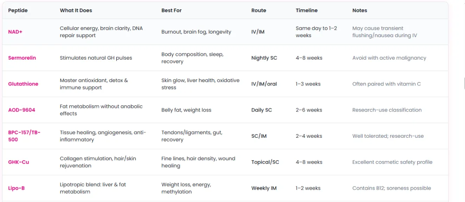Click the Route column header
Image resolution: width=465 pixels, height=202 pixels.
(x=259, y=10)
